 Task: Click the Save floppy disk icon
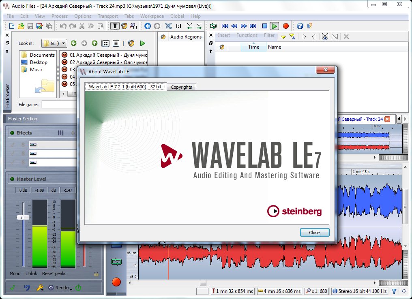pyautogui.click(x=30, y=26)
